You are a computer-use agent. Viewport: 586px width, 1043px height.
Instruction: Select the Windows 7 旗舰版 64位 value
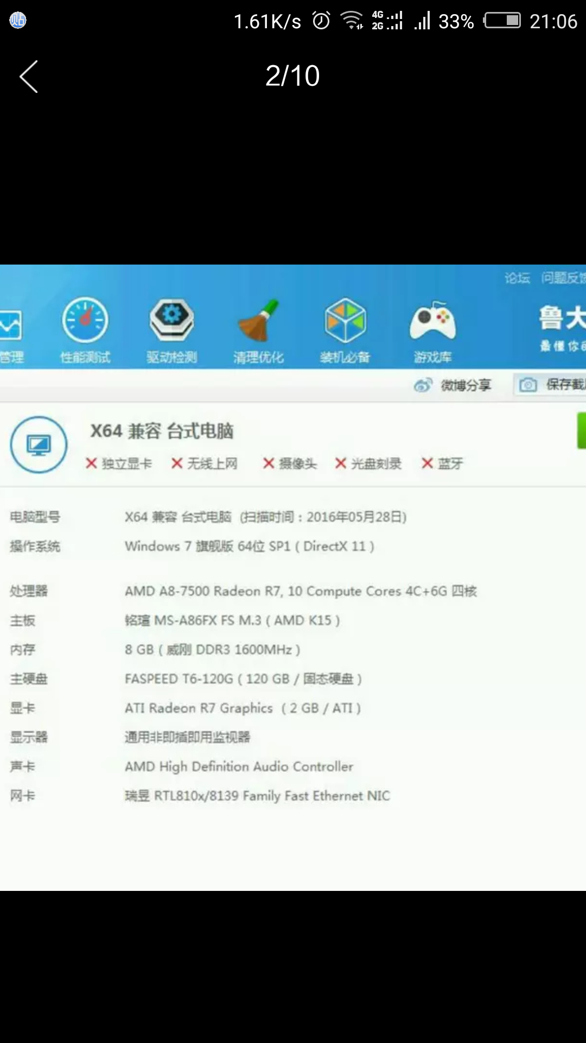(250, 546)
